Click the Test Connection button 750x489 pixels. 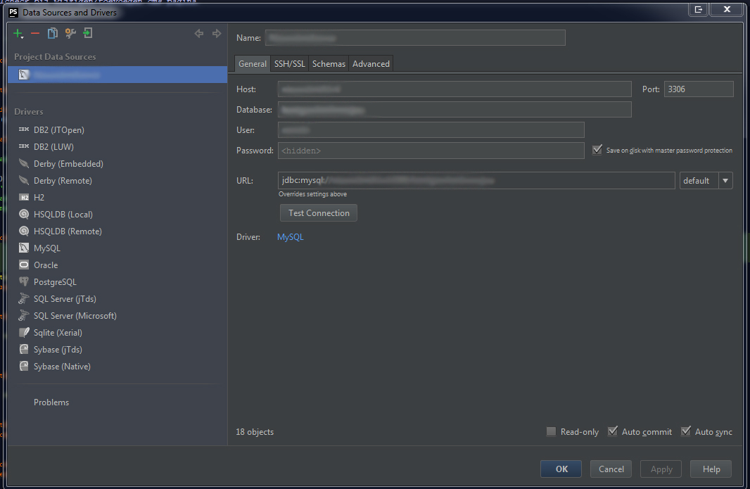click(319, 213)
